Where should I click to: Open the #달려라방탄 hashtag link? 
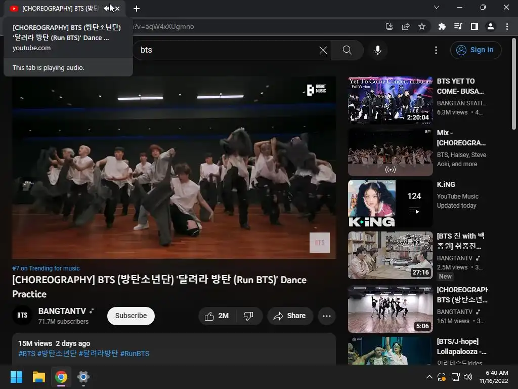[98, 354]
